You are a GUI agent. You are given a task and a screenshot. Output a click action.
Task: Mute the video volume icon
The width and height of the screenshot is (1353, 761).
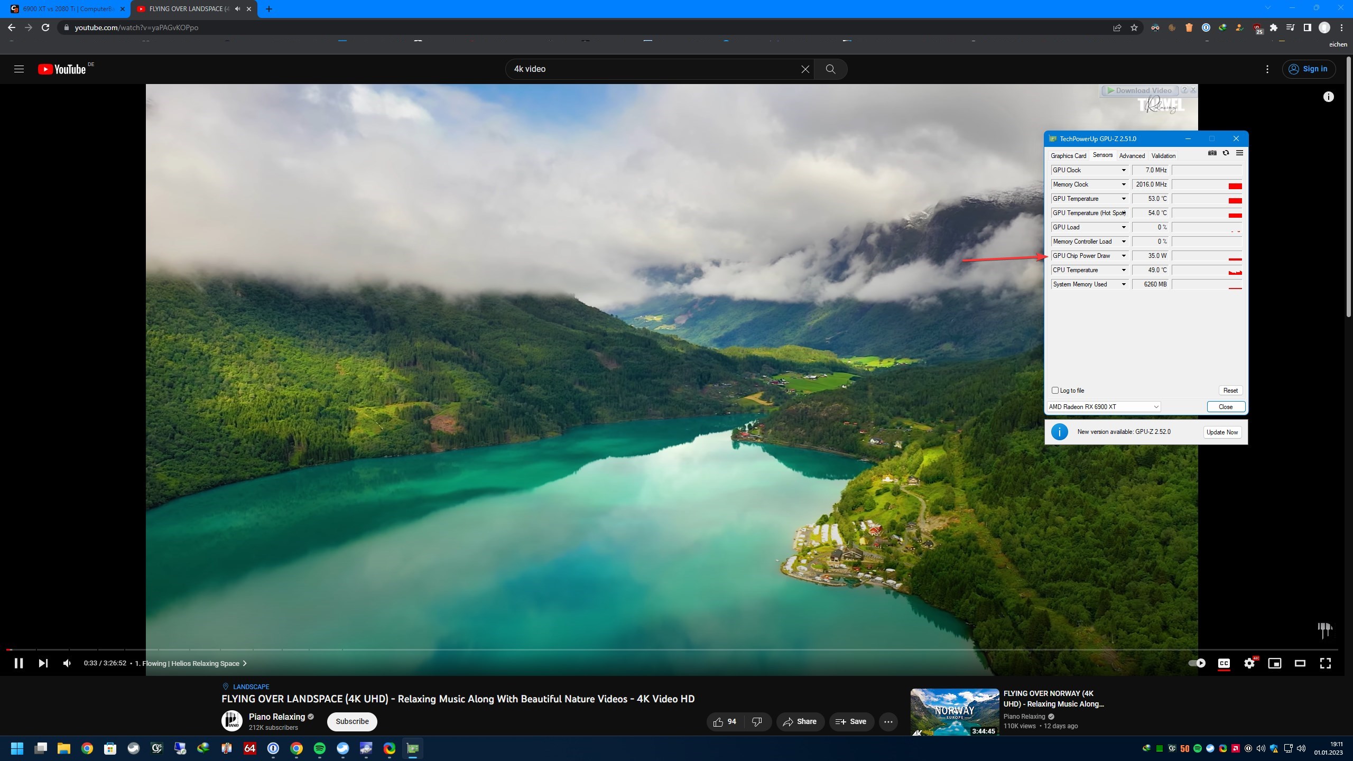tap(67, 663)
